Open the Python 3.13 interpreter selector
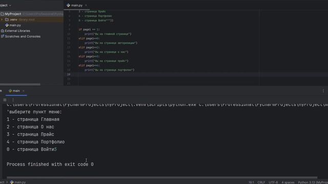This screenshot has height=184, width=328. coord(313,182)
